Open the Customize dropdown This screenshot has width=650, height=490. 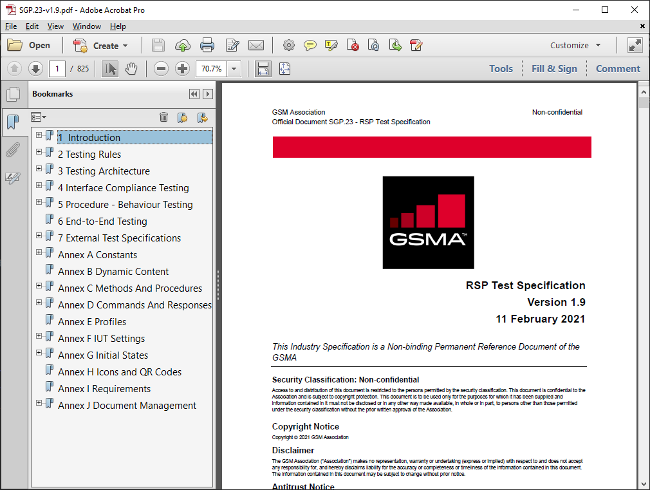pyautogui.click(x=575, y=45)
